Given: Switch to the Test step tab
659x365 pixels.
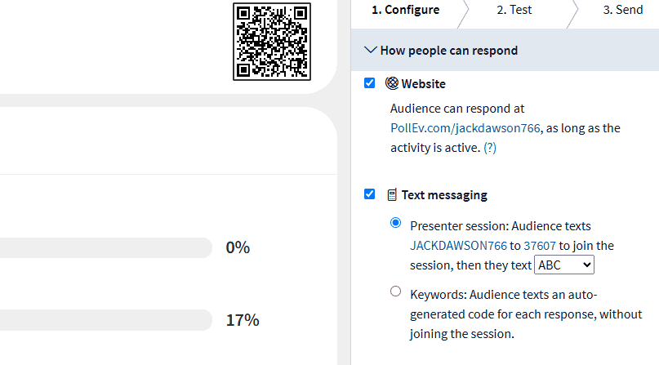Looking at the screenshot, I should pyautogui.click(x=514, y=10).
